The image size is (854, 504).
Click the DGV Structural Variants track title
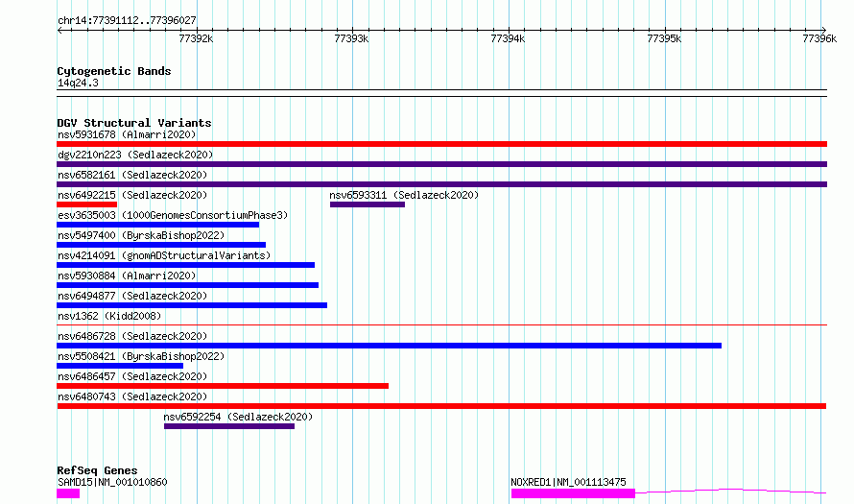(134, 123)
